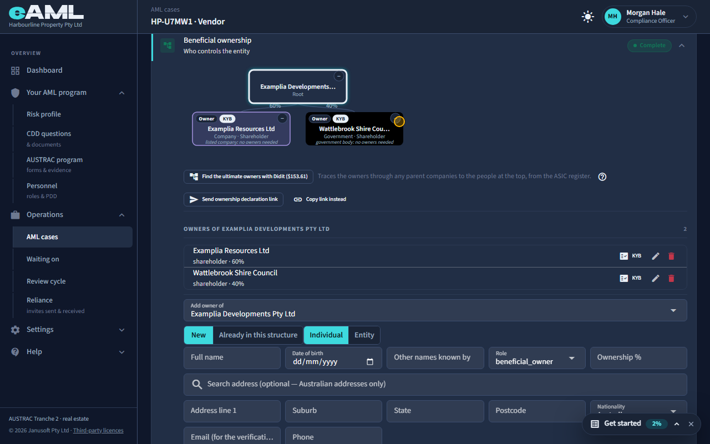Select the Individual owner type

click(326, 335)
